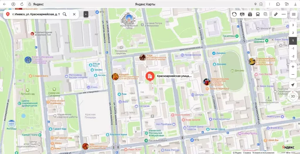Click the location pin icon in address bar
This screenshot has height=154, width=300.
point(255,4)
